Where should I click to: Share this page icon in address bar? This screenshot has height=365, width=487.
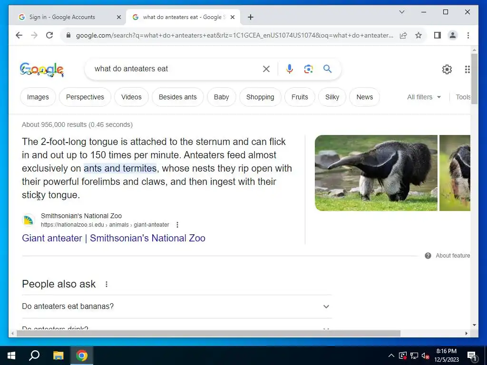point(403,35)
